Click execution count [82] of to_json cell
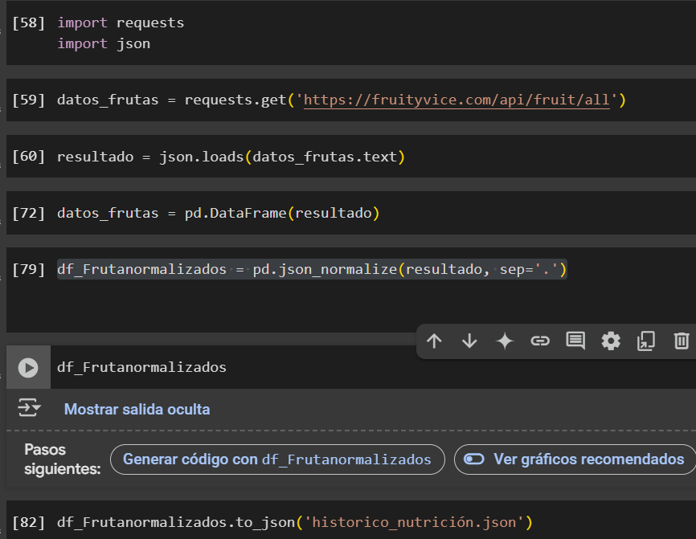Screen dimensions: 696x539 [x=28, y=522]
